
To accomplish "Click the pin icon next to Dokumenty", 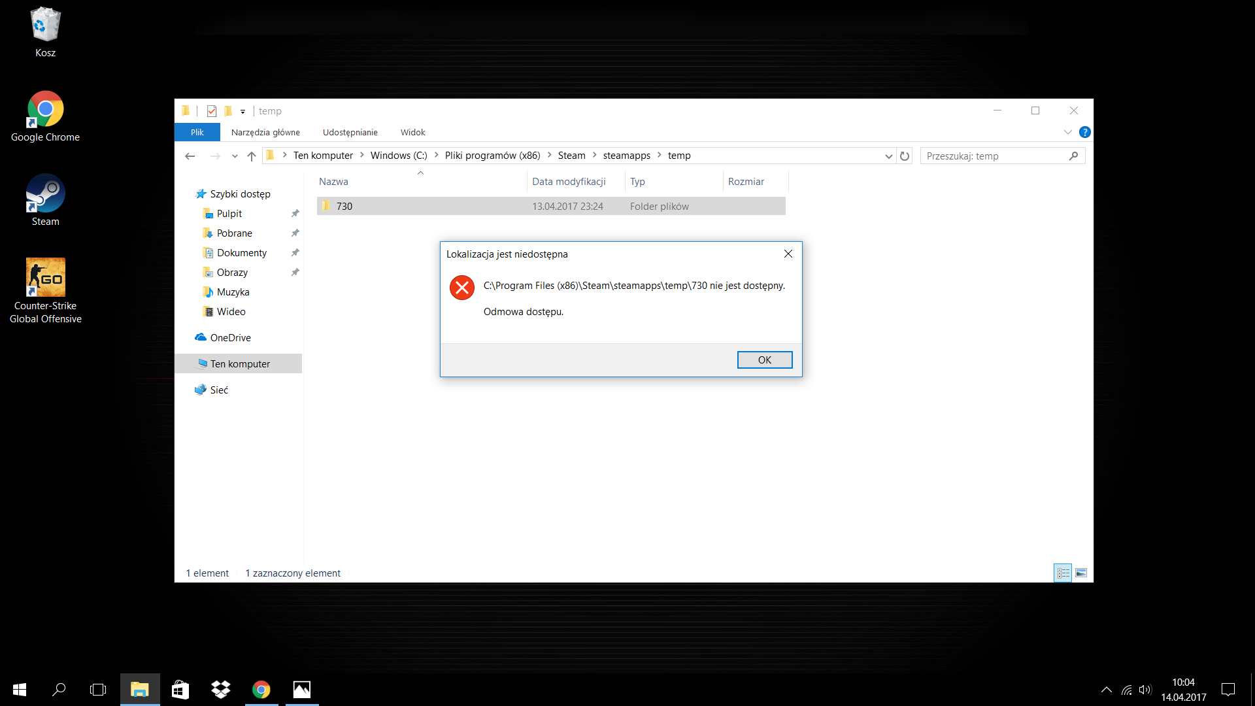I will coord(295,253).
